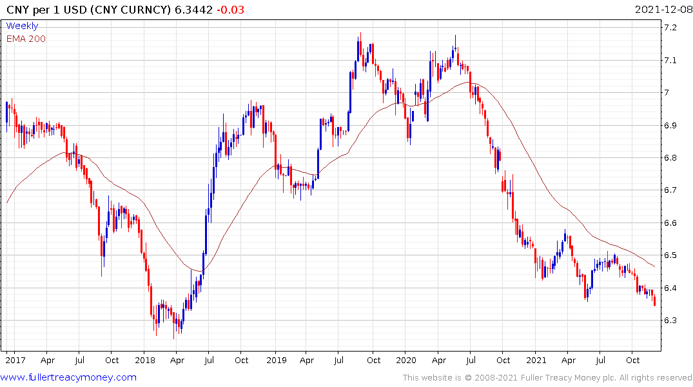This screenshot has height=387, width=693.
Task: Click the 2019 label on the time axis
Action: (276, 360)
